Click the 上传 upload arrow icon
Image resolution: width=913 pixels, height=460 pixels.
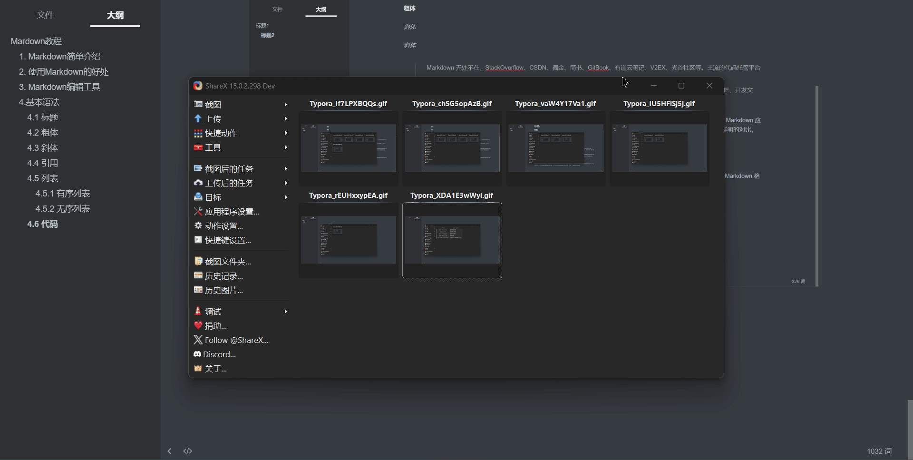198,118
